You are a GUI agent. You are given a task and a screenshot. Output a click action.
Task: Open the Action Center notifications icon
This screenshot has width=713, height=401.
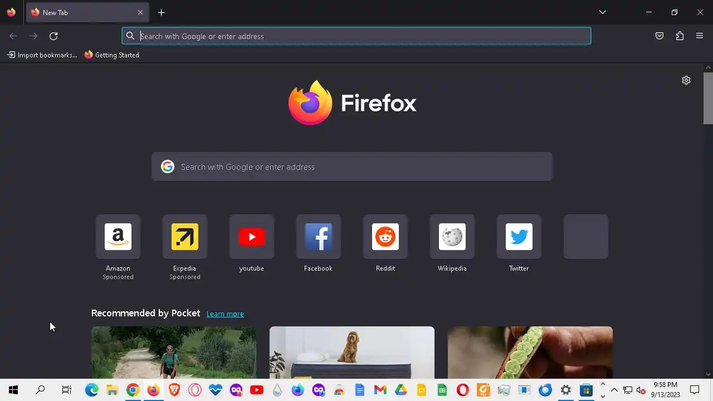[695, 390]
